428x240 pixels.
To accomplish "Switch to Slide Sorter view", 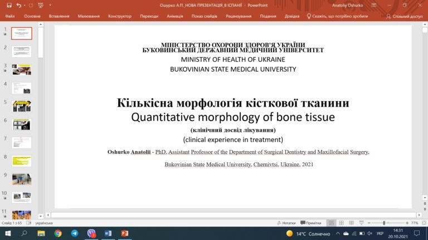I will [342, 223].
